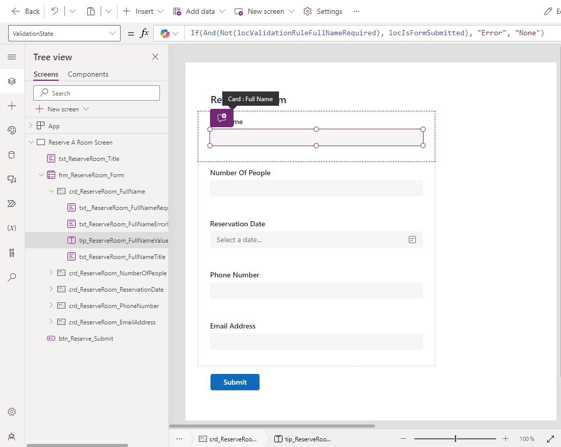Open the Add data menu
This screenshot has width=561, height=447.
point(199,11)
